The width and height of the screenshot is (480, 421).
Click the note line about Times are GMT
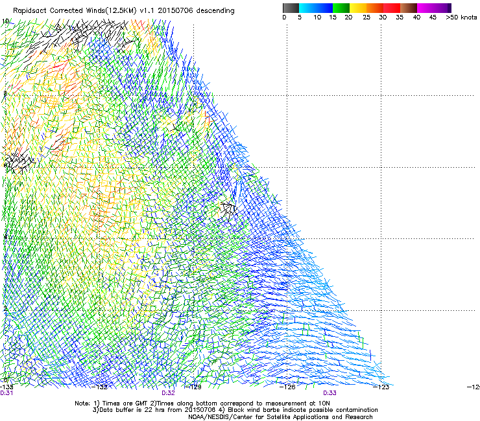202,404
